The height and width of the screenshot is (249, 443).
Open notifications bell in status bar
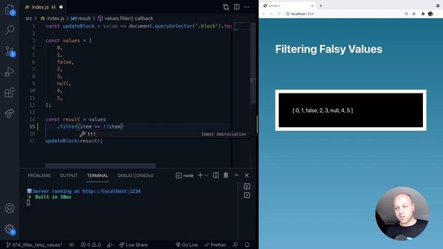pyautogui.click(x=247, y=245)
